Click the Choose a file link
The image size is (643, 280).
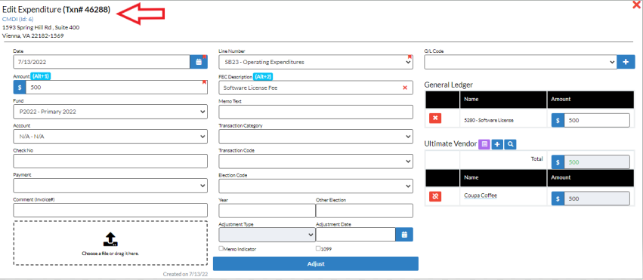(x=95, y=254)
